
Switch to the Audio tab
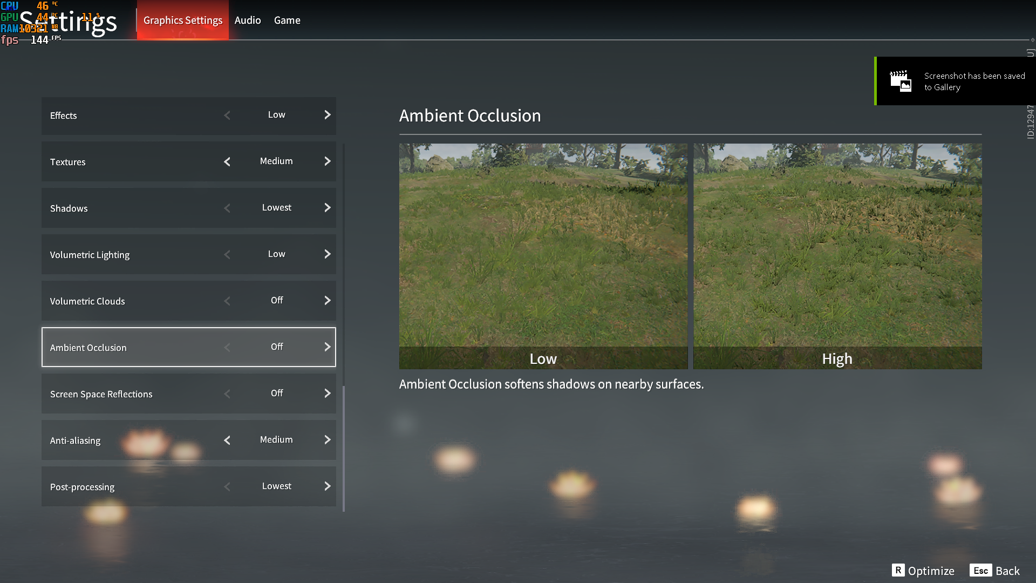click(x=248, y=21)
